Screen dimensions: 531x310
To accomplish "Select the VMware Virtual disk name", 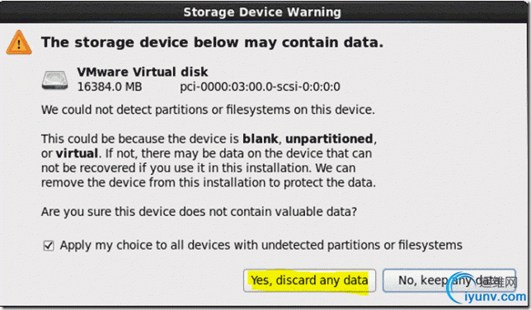I will tap(142, 72).
